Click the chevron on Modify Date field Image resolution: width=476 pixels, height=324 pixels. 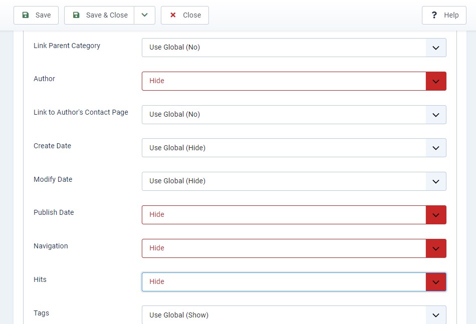(435, 181)
